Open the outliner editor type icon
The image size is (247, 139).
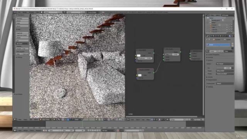point(208,15)
